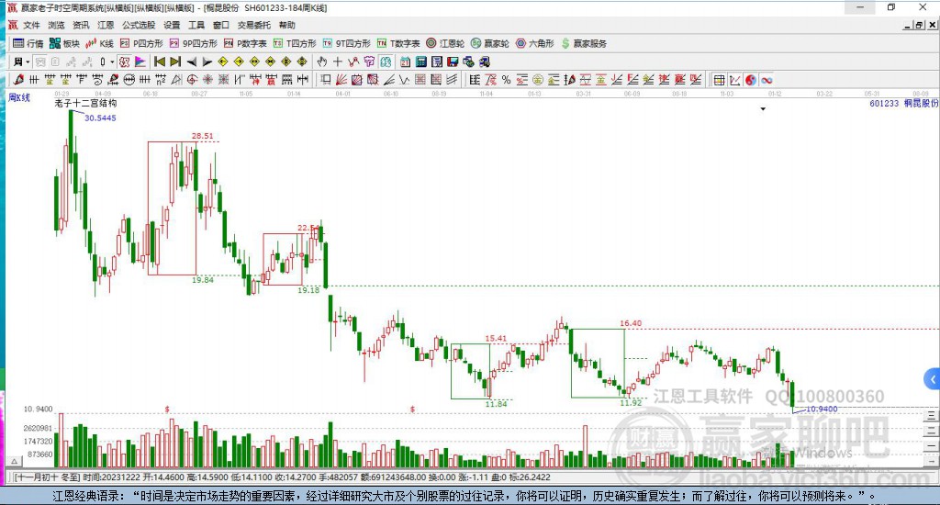Click the up triangle button beside volume pane
This screenshot has height=505, width=940.
[15, 461]
